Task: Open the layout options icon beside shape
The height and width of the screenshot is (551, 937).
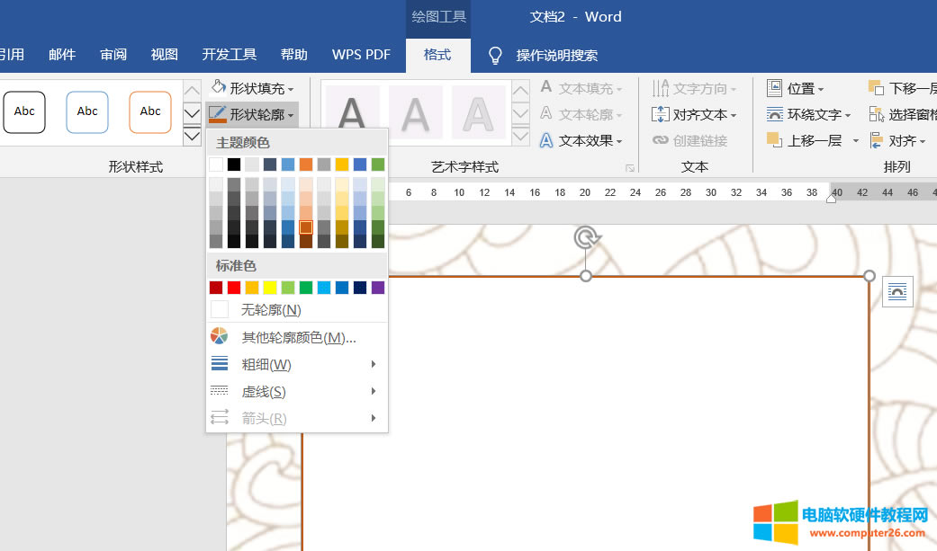Action: [x=897, y=291]
